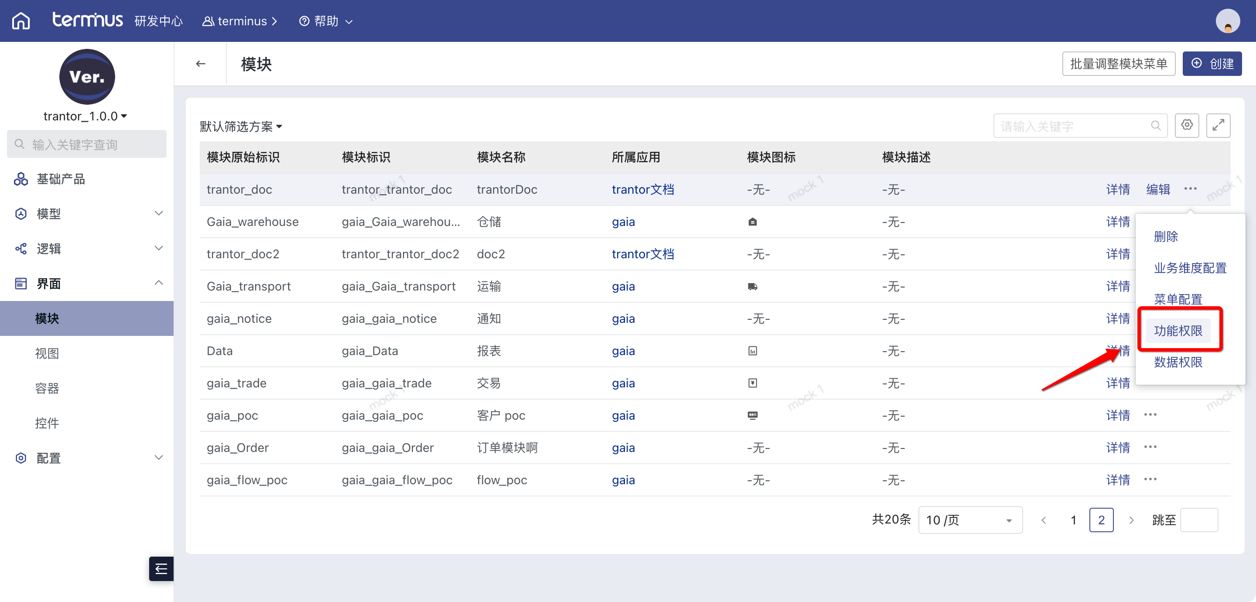This screenshot has height=602, width=1256.
Task: Select 删除 from the popup menu
Action: pos(1166,236)
